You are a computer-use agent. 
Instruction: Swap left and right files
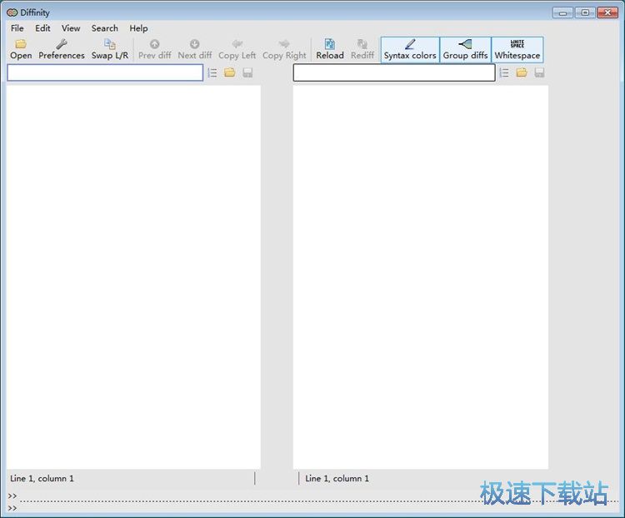[x=109, y=49]
